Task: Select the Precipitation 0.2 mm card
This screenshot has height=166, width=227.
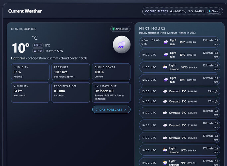Action: pyautogui.click(x=70, y=92)
